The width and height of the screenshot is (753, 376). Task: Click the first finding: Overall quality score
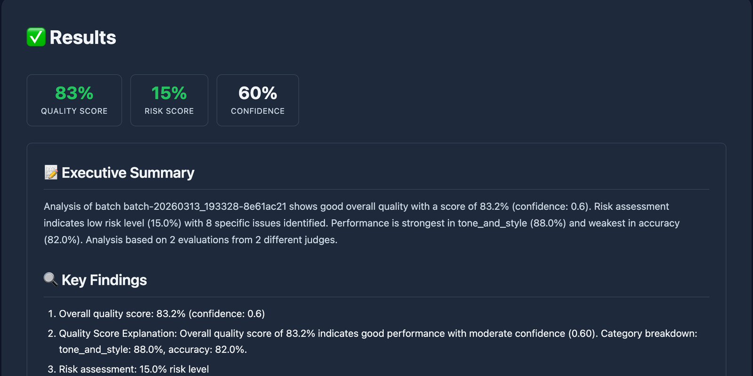pos(161,314)
